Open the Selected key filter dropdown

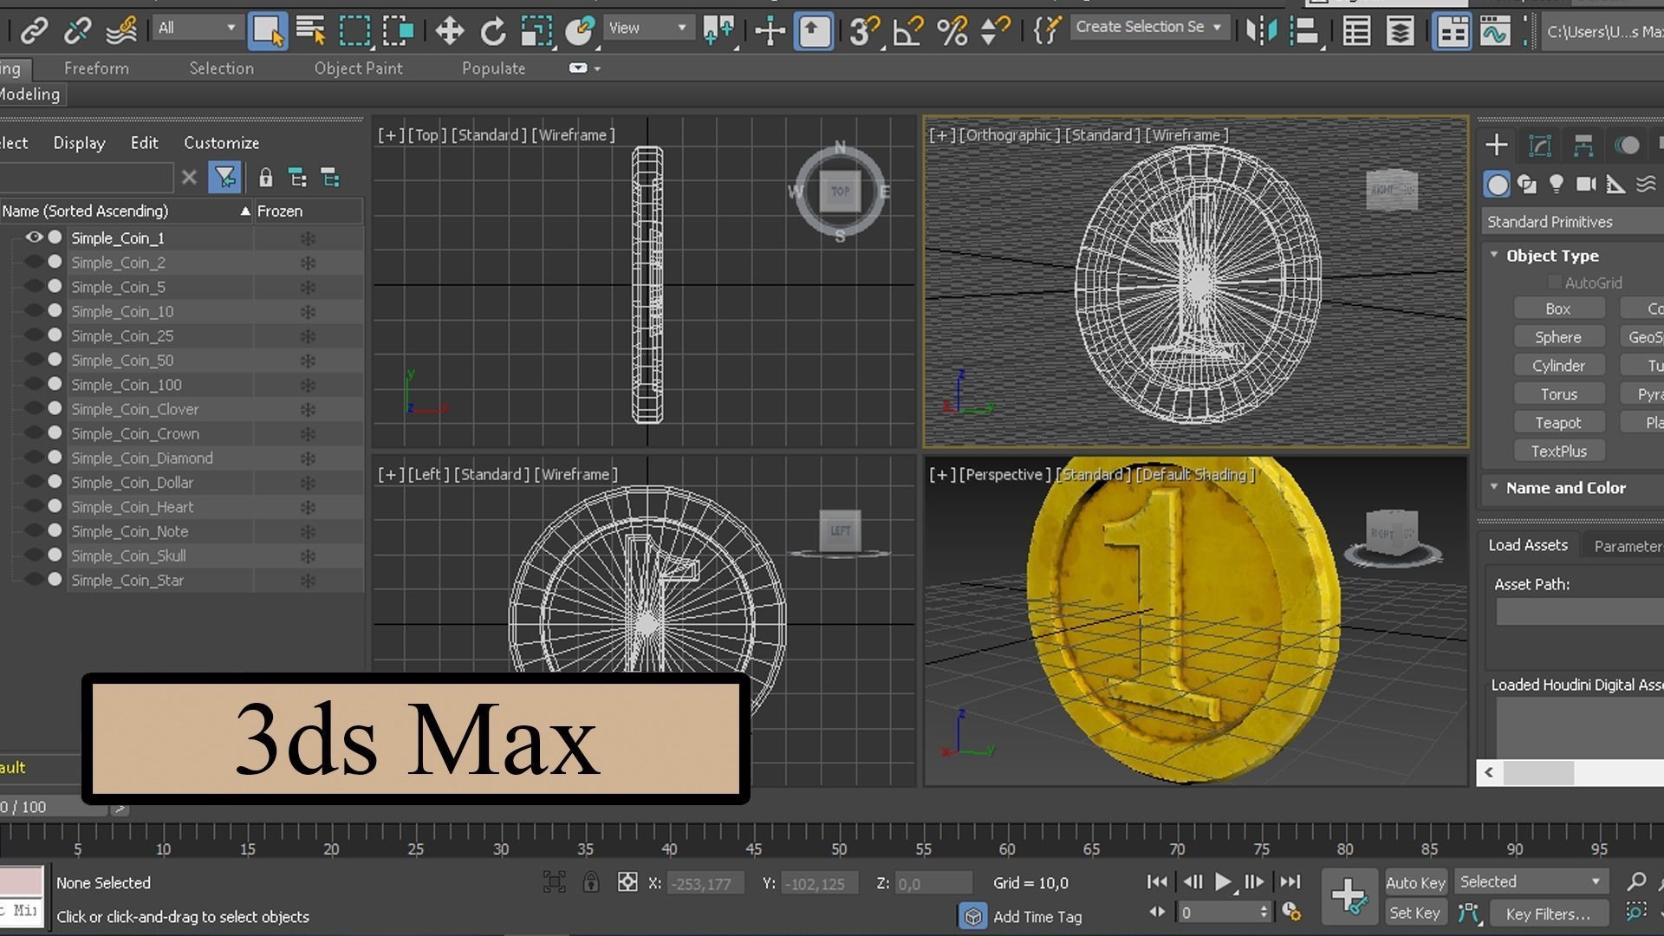pyautogui.click(x=1531, y=881)
